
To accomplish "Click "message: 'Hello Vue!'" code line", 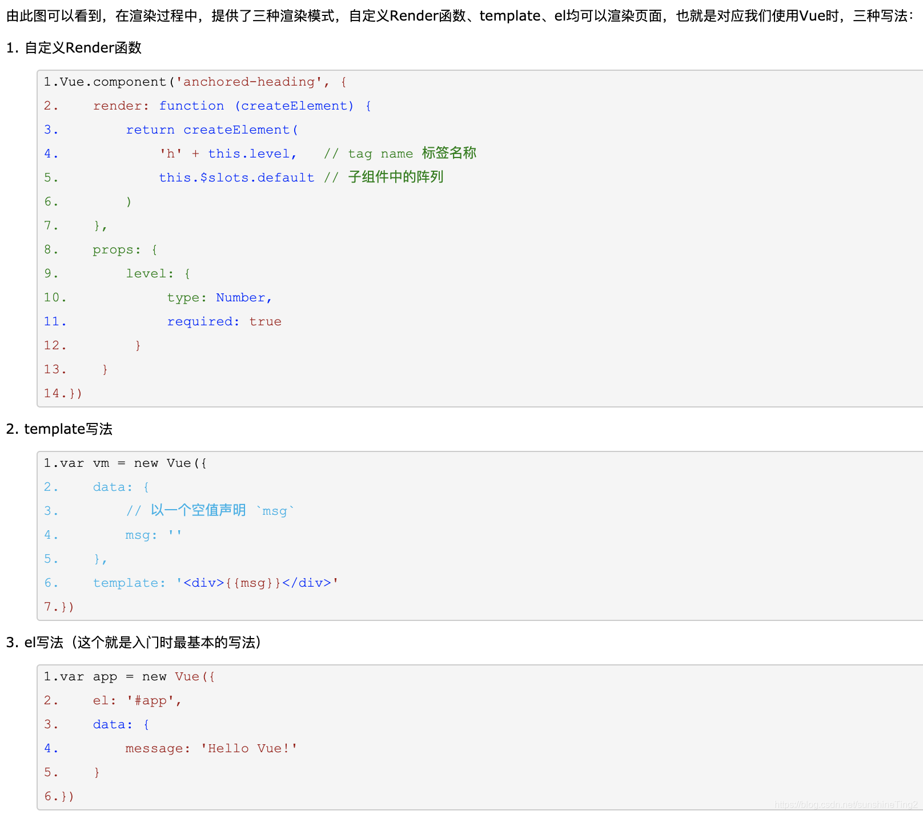I will point(211,748).
